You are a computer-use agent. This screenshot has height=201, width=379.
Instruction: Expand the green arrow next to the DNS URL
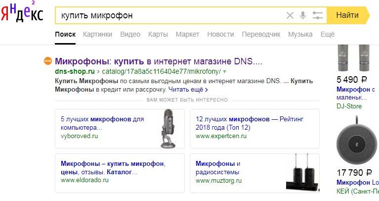click(x=224, y=72)
